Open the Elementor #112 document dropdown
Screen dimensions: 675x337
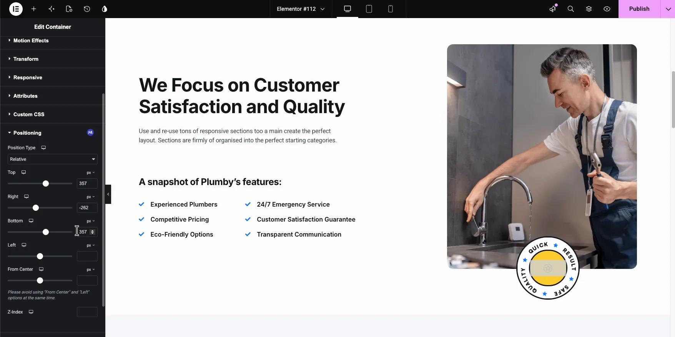click(301, 9)
